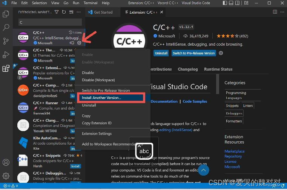The height and width of the screenshot is (190, 287).
Task: Refresh the extensions list
Action: pos(64,12)
